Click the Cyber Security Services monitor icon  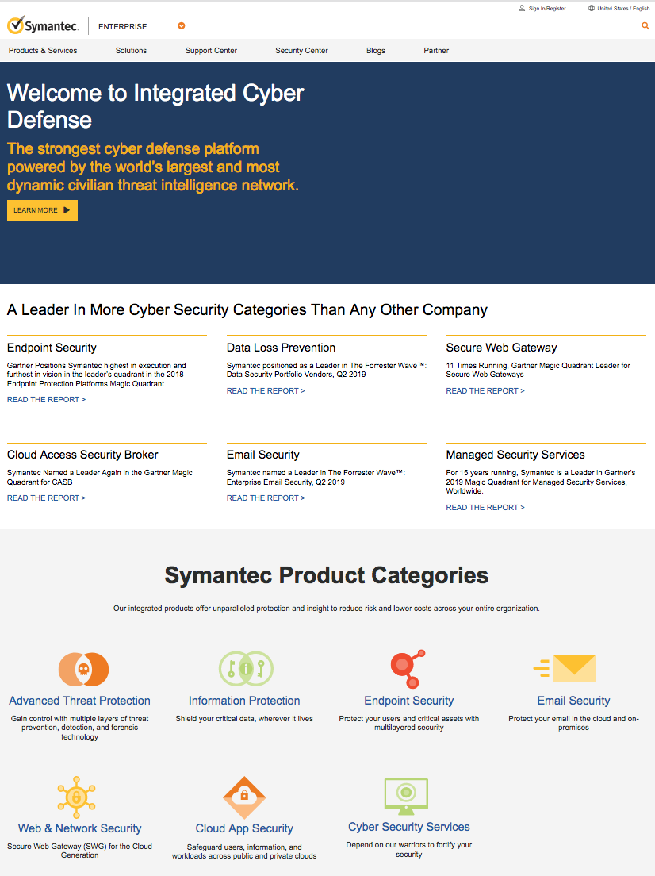[406, 796]
